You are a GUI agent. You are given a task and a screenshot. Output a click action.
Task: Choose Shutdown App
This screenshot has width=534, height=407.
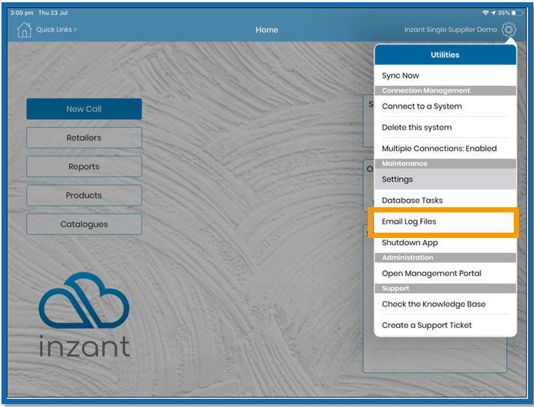click(445, 243)
